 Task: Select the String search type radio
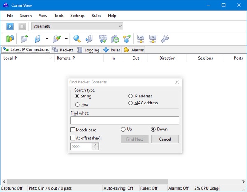tap(77, 96)
